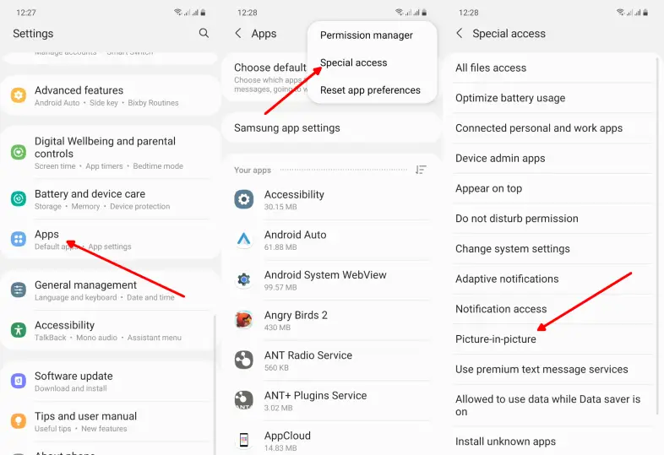The width and height of the screenshot is (664, 455).
Task: Open Tips and user manual
Action: pyautogui.click(x=110, y=421)
